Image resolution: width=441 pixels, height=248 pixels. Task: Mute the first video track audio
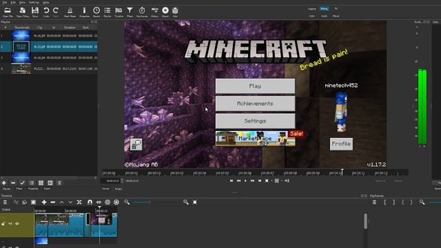tap(10, 224)
